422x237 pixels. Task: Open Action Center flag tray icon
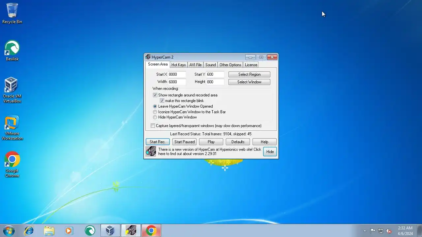click(373, 231)
